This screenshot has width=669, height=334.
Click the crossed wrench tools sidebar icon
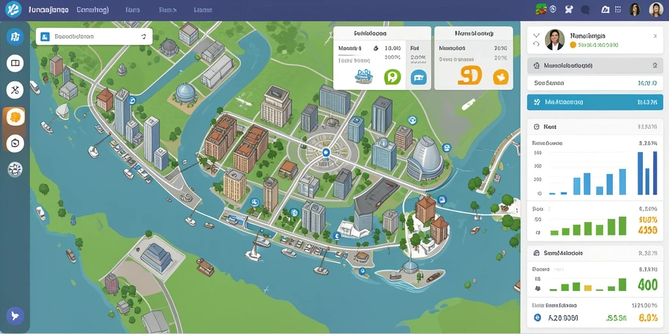coord(15,90)
